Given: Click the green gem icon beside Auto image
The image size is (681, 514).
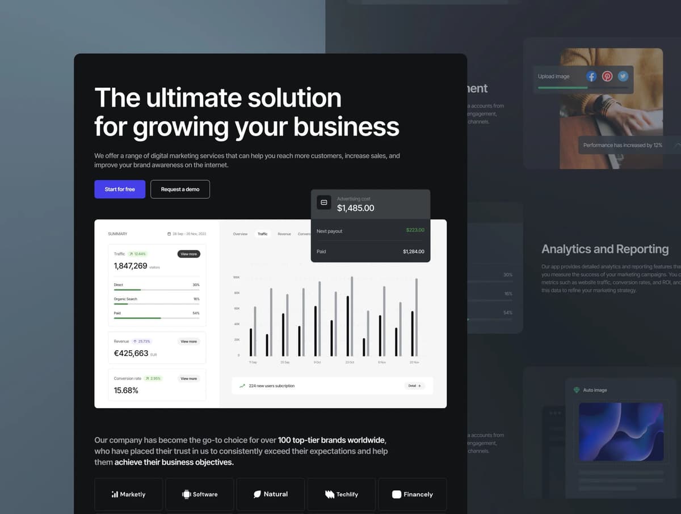Looking at the screenshot, I should (577, 390).
